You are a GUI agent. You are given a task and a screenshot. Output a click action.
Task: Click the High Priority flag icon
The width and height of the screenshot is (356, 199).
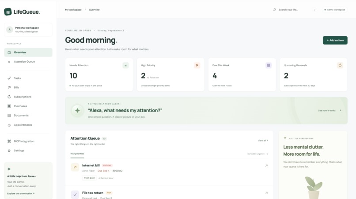197,65
